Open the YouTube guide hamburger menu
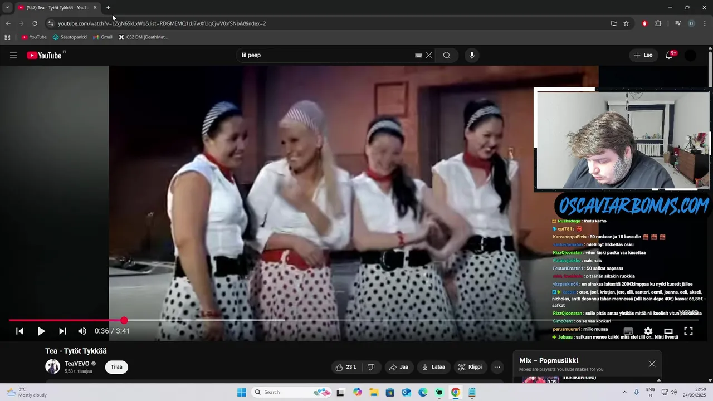The width and height of the screenshot is (713, 401). coord(13,55)
